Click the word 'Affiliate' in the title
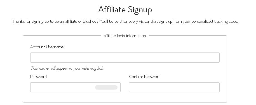Viewport: 256px width, 105px height. point(112,9)
